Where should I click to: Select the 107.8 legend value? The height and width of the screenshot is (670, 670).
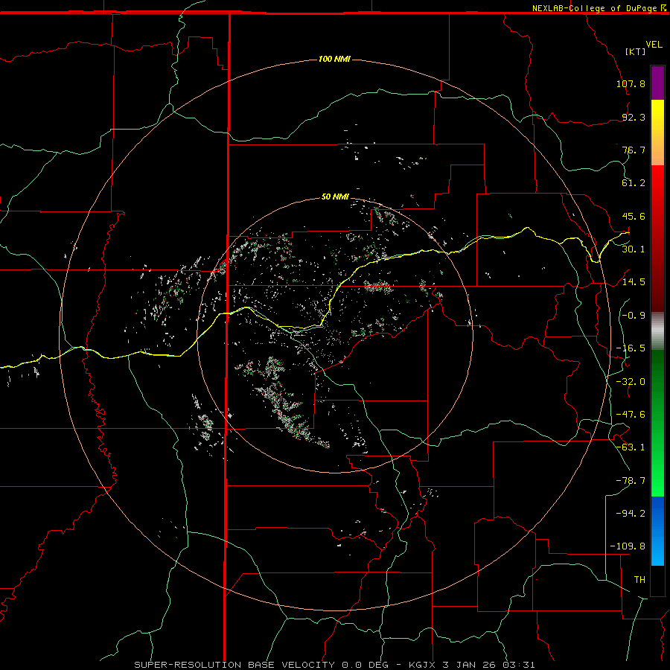pyautogui.click(x=631, y=83)
